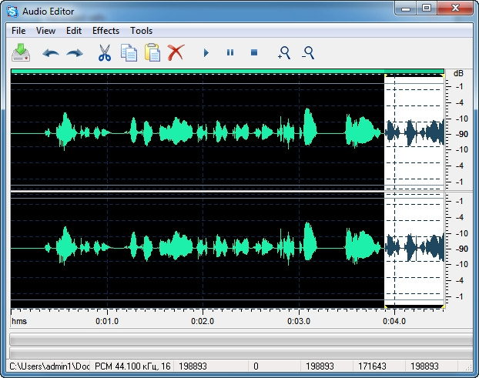Click the file path in the status bar
The height and width of the screenshot is (378, 479).
pyautogui.click(x=49, y=366)
